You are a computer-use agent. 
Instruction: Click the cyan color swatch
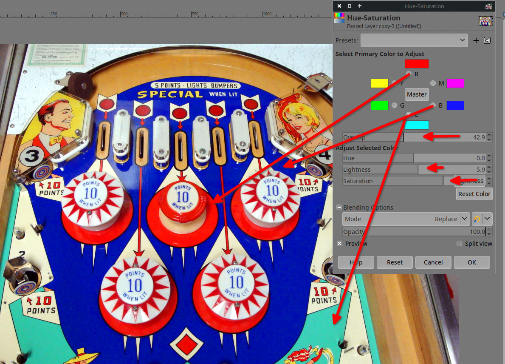[x=417, y=125]
